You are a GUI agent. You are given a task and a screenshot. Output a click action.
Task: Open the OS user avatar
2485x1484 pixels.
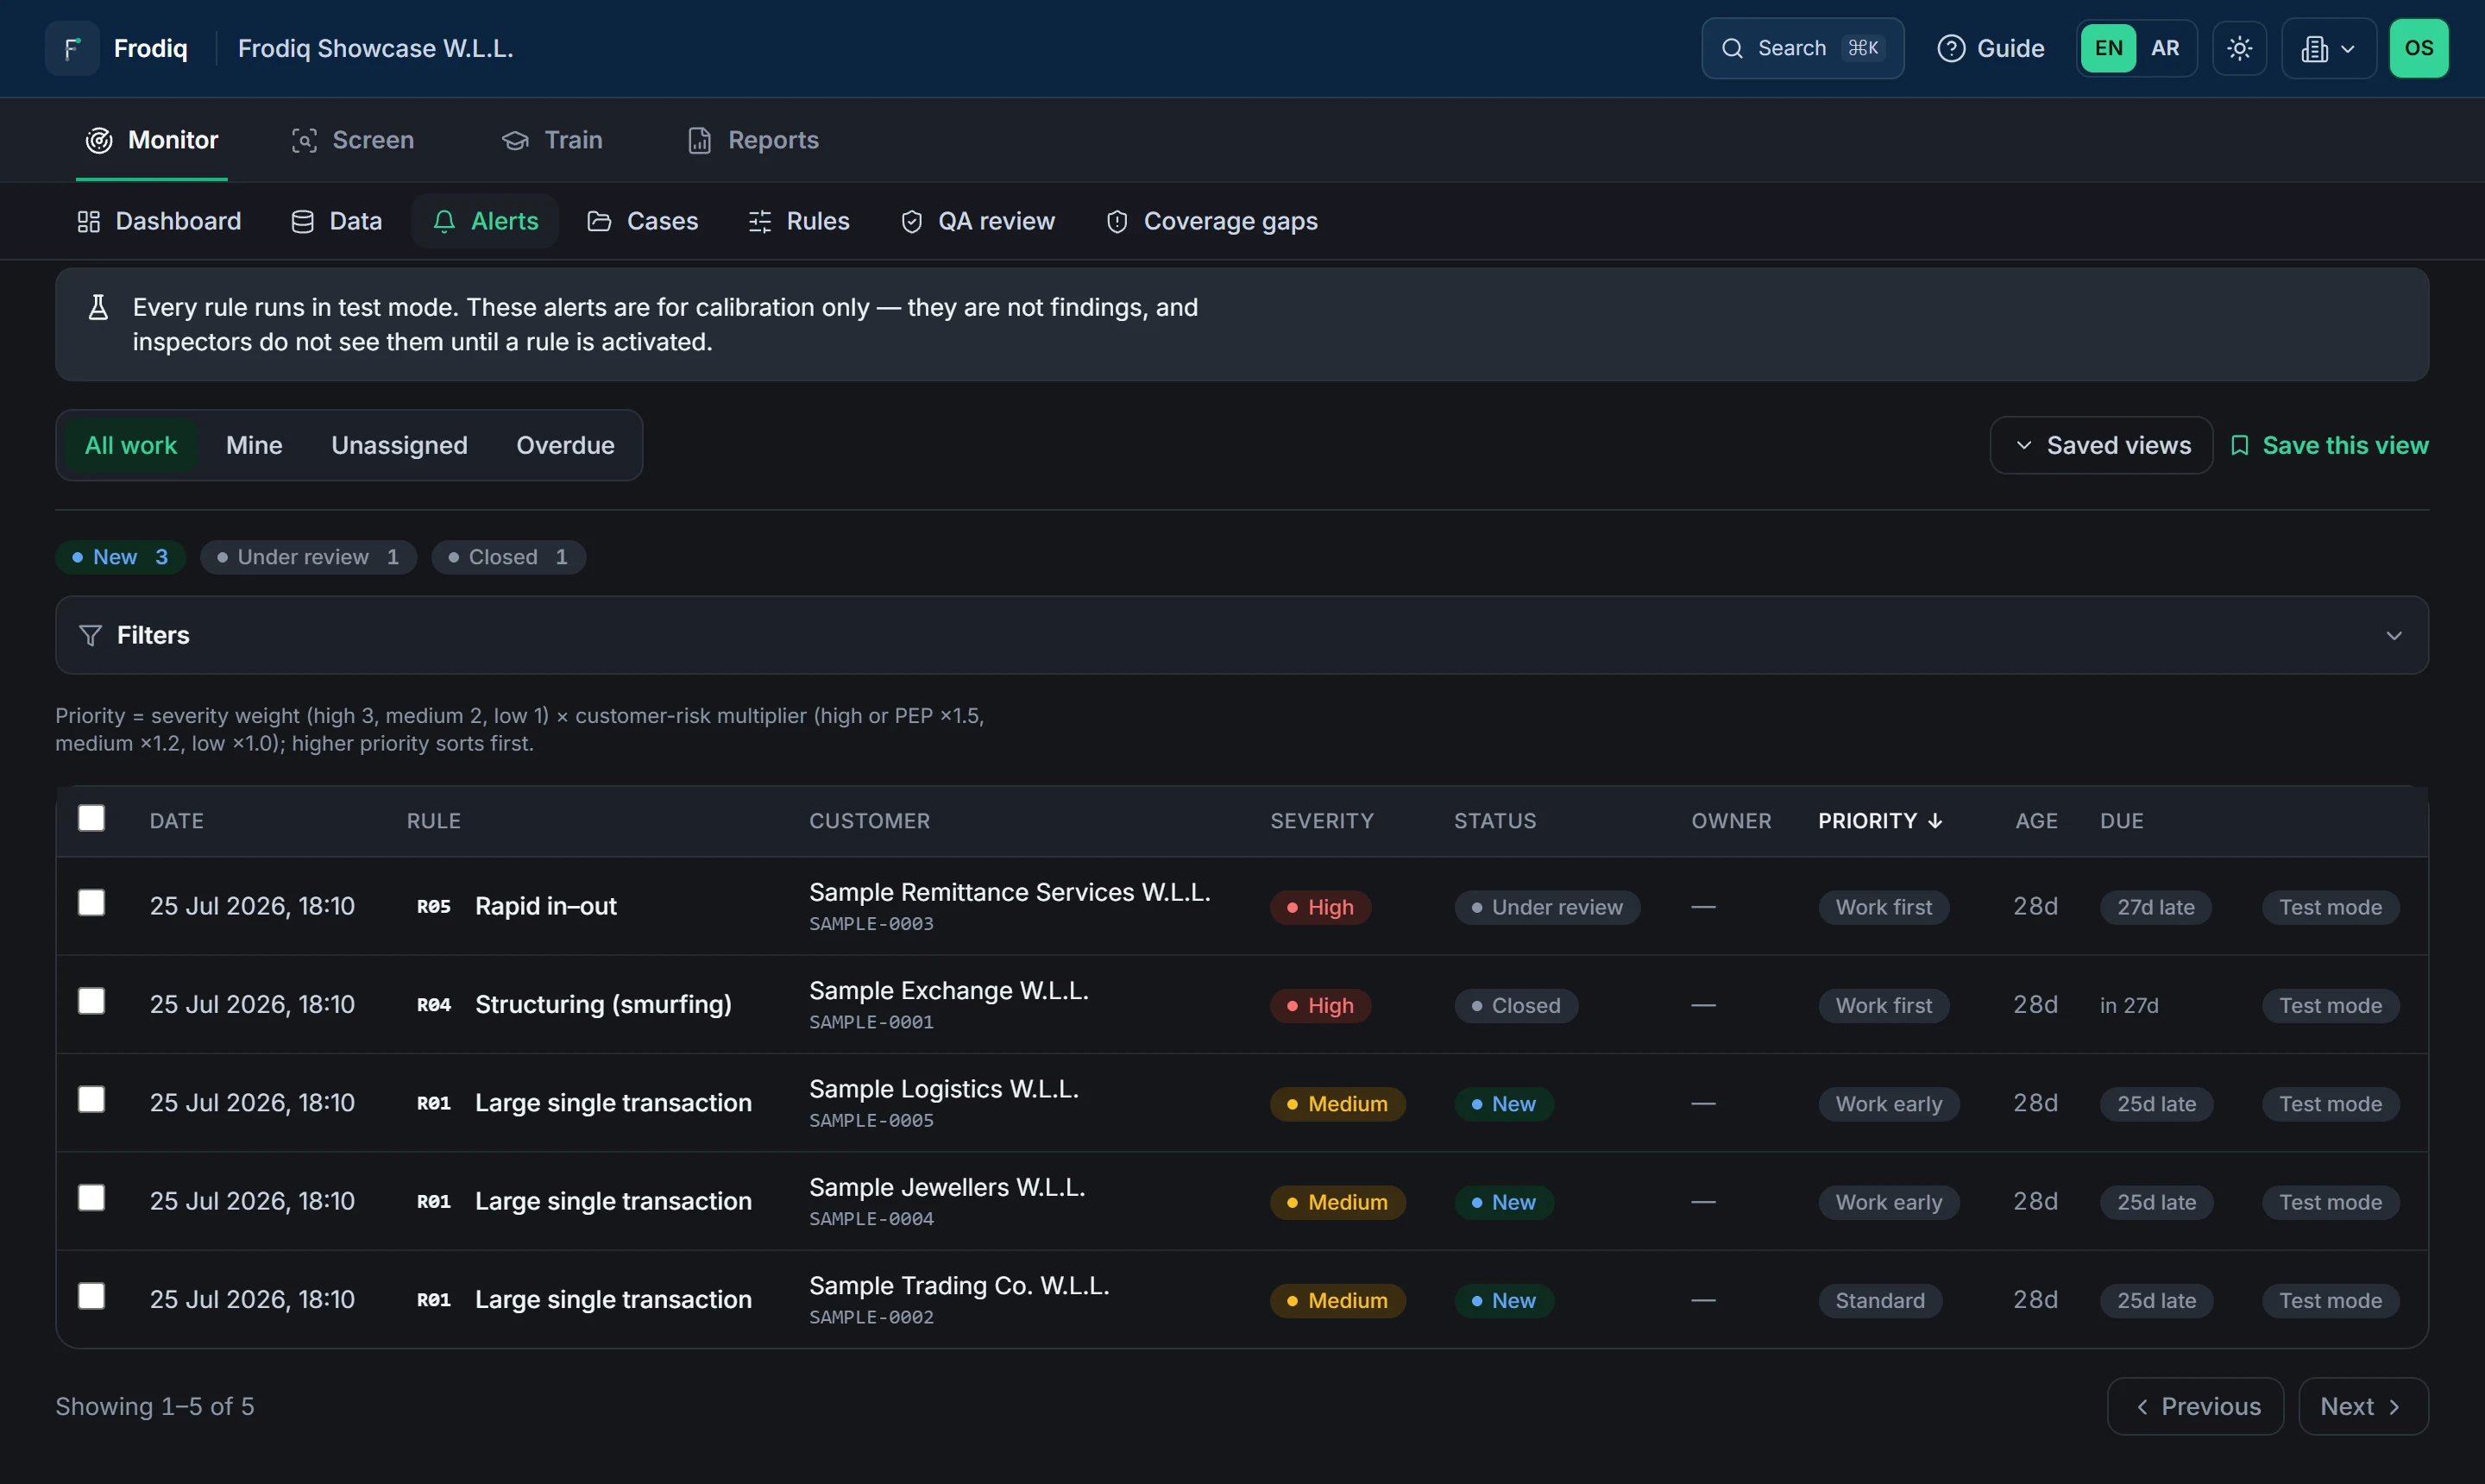2418,48
